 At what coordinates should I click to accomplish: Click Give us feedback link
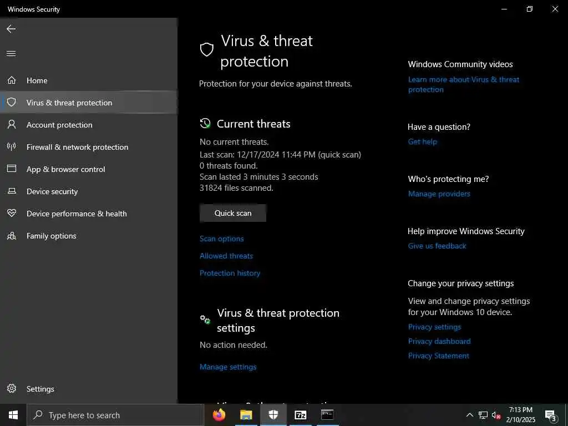(437, 246)
